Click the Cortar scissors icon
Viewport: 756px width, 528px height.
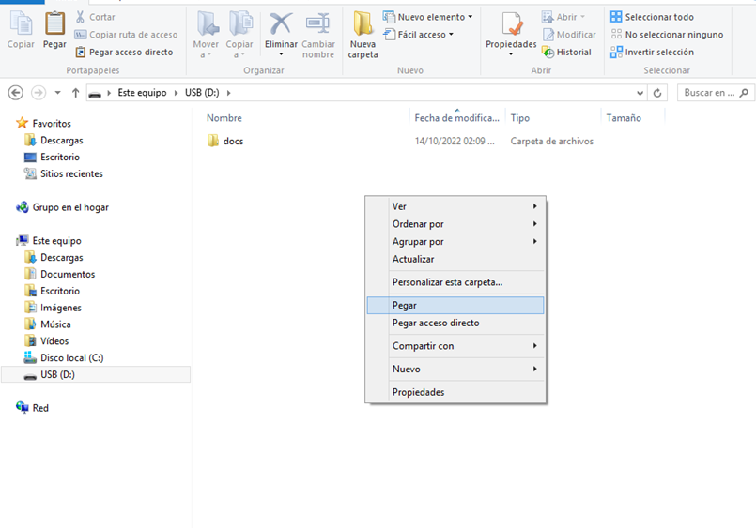(x=80, y=17)
